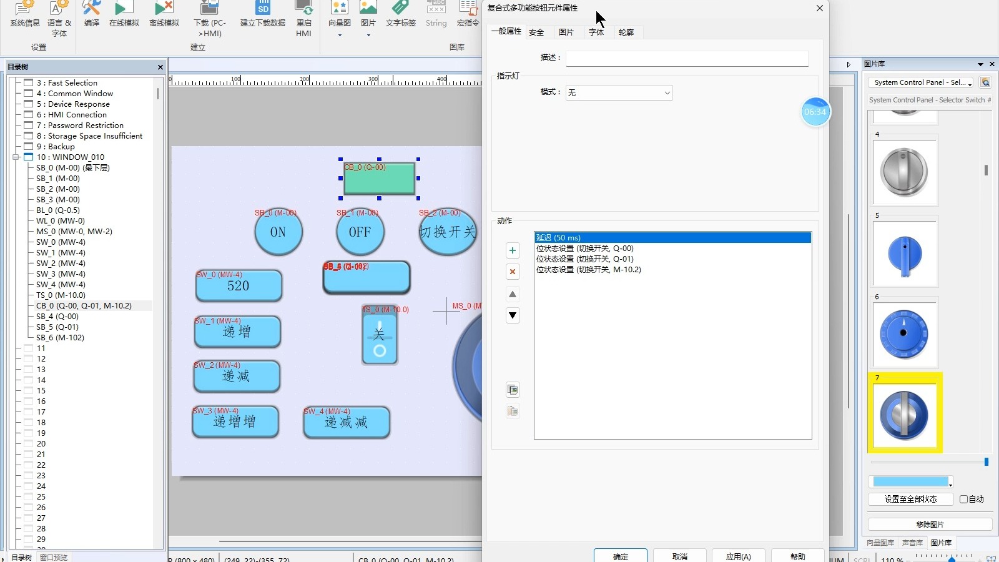The image size is (999, 562).
Task: Click the Set to All States button
Action: pyautogui.click(x=910, y=499)
